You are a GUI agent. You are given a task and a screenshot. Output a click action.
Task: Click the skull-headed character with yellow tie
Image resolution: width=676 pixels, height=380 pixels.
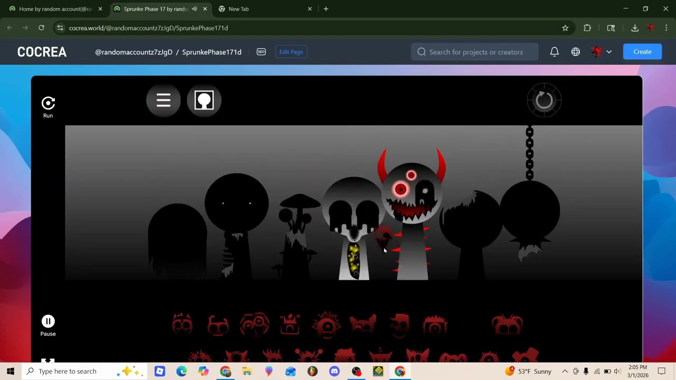(x=353, y=228)
